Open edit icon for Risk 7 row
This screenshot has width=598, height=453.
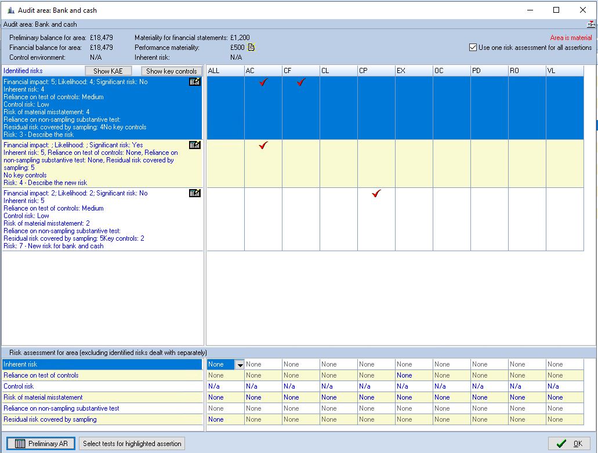(x=194, y=193)
